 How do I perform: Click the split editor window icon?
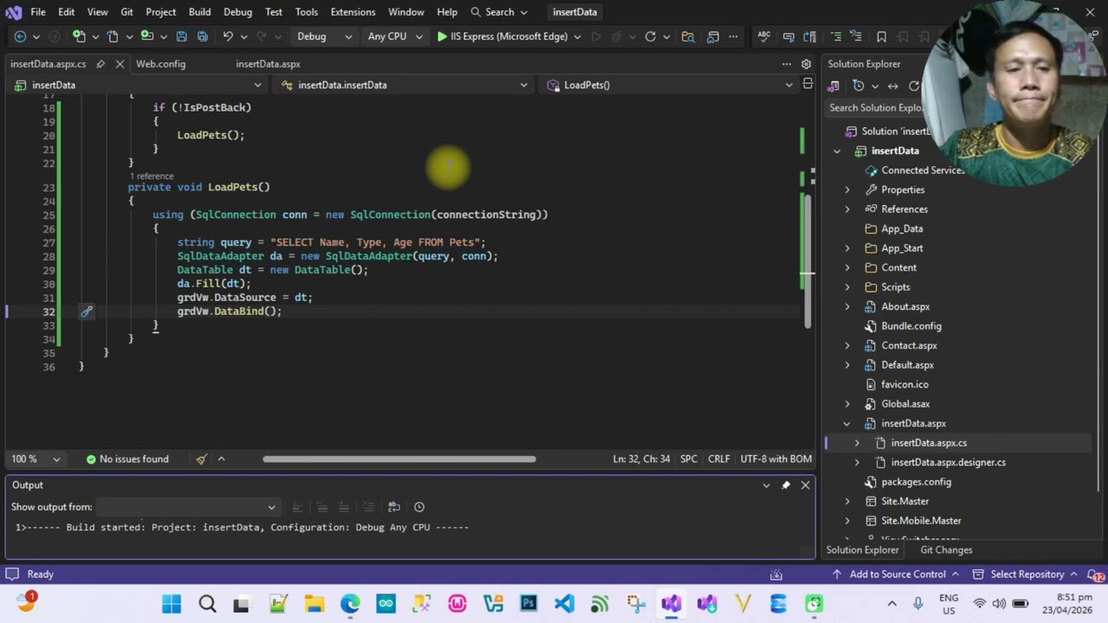[x=808, y=84]
